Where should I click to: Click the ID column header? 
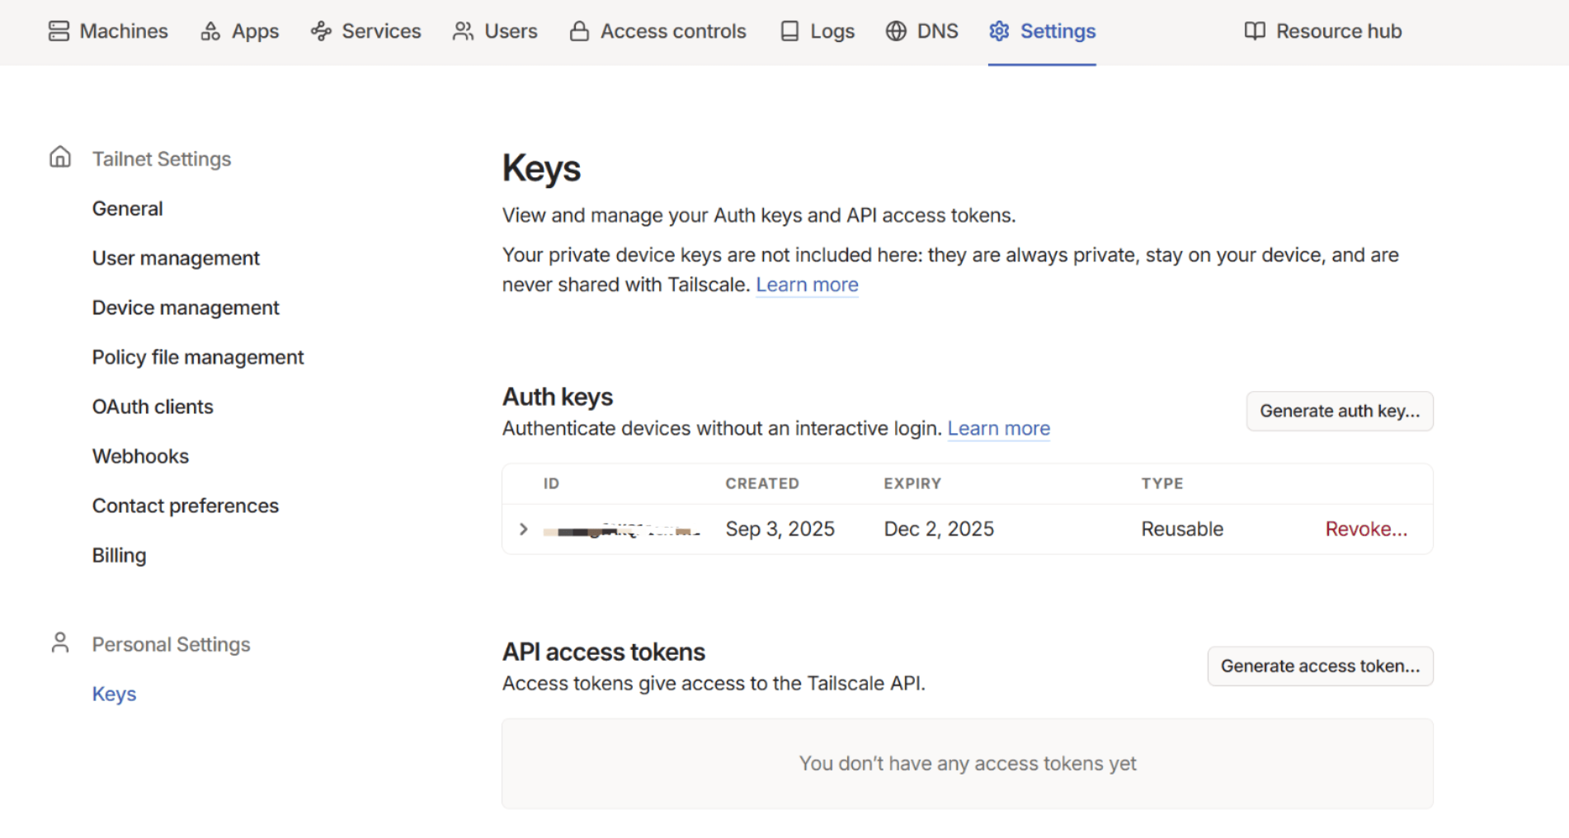[x=551, y=483]
